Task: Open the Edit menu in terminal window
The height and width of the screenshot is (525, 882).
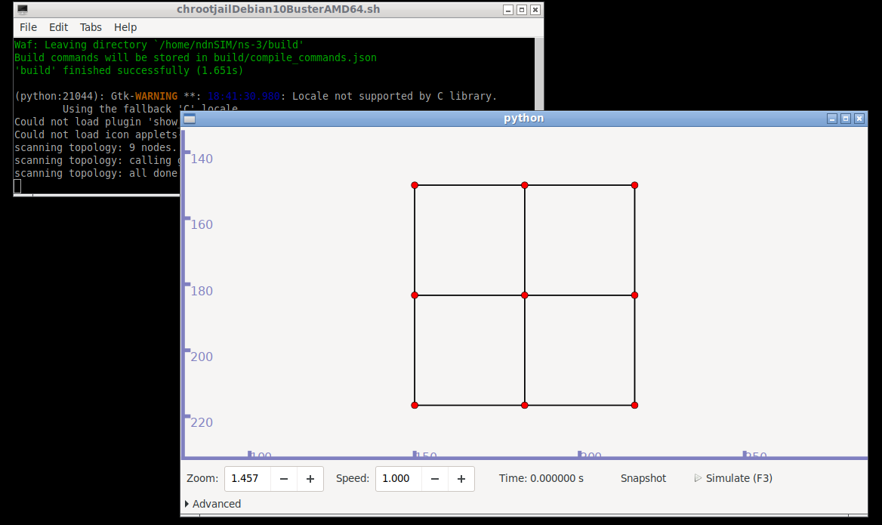Action: click(58, 27)
